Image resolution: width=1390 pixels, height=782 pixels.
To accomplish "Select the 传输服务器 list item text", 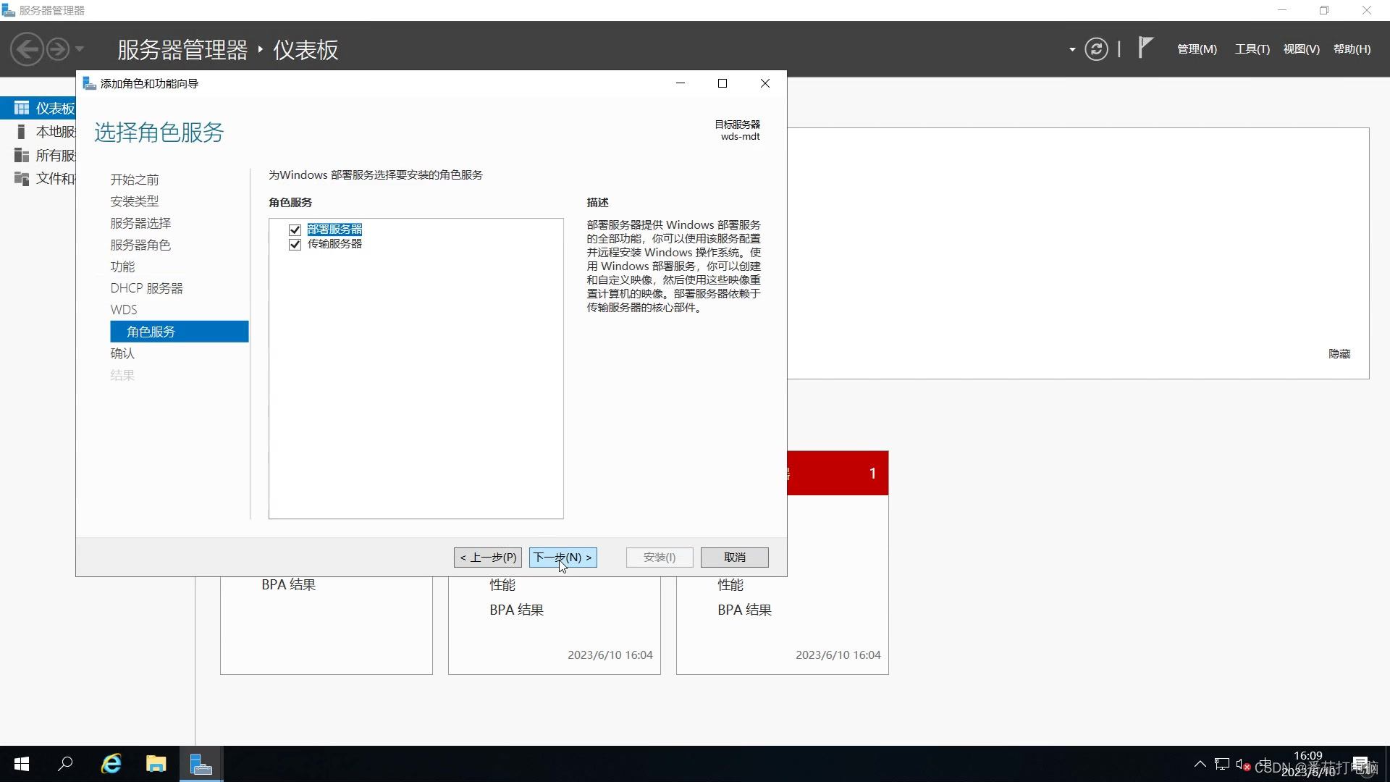I will click(x=334, y=244).
